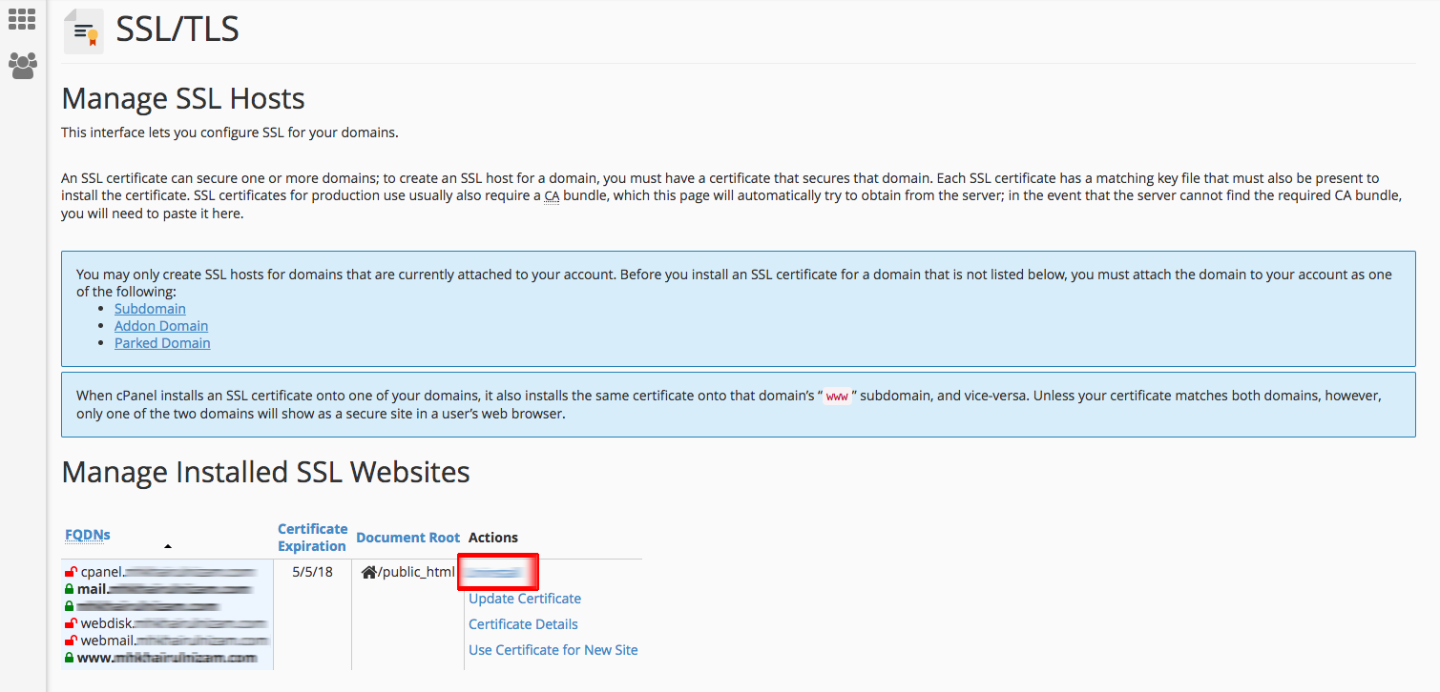Viewport: 1440px width, 692px height.
Task: Click the Update Certificate action
Action: 524,599
